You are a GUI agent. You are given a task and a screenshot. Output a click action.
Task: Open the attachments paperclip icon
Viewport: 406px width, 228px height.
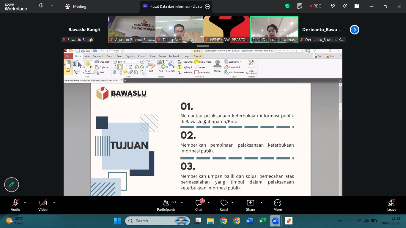(131, 72)
